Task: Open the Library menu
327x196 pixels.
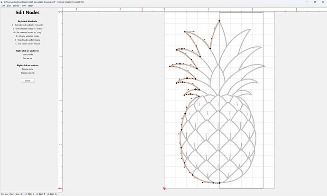Action: pyautogui.click(x=16, y=6)
